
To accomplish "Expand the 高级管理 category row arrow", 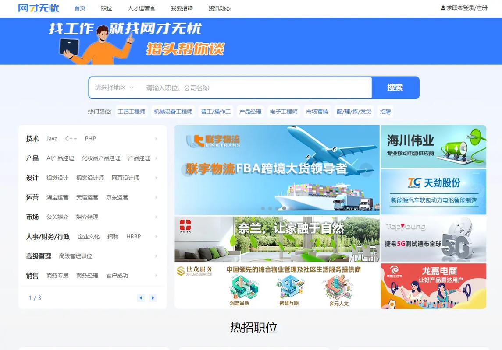I will pyautogui.click(x=156, y=256).
